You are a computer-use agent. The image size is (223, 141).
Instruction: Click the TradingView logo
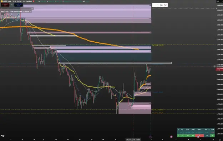[x=2, y=136]
